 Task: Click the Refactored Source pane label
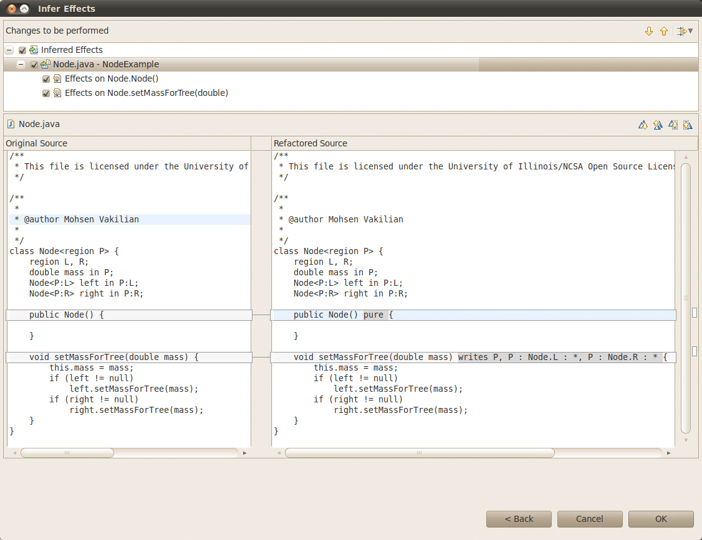click(310, 143)
